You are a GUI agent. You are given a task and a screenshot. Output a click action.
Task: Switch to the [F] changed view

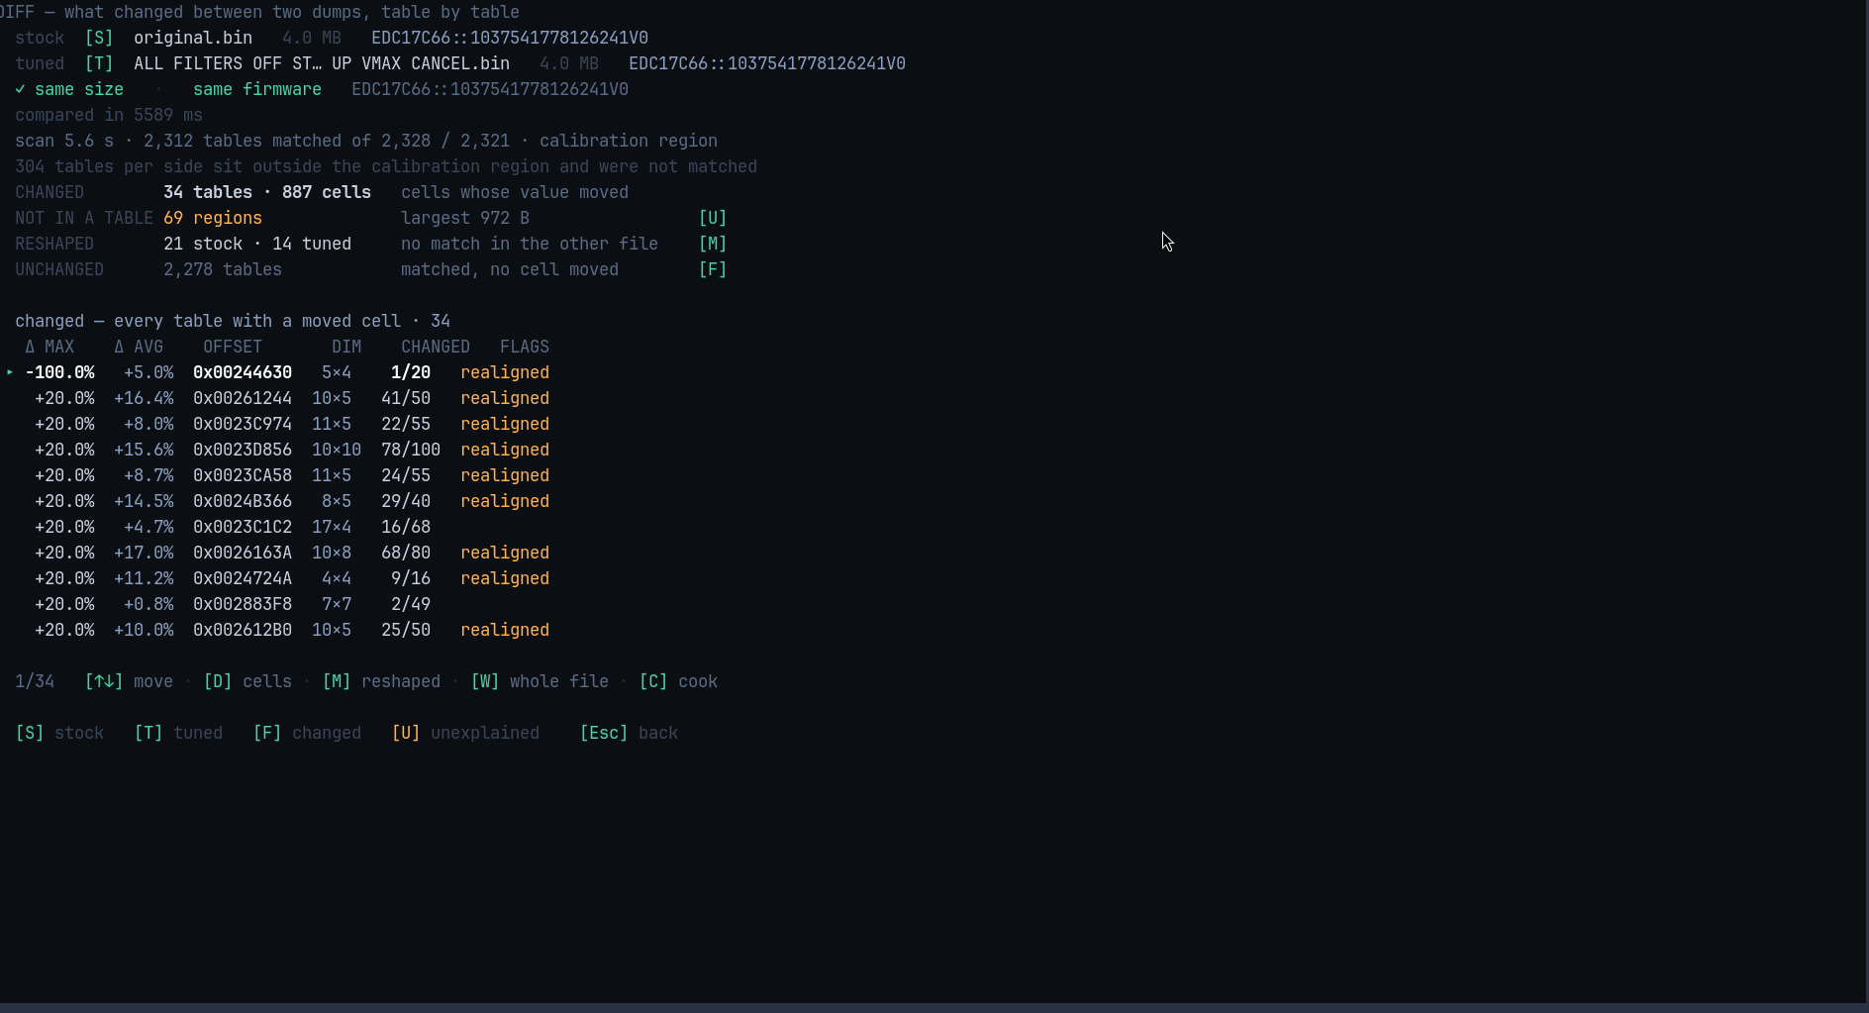pyautogui.click(x=307, y=733)
